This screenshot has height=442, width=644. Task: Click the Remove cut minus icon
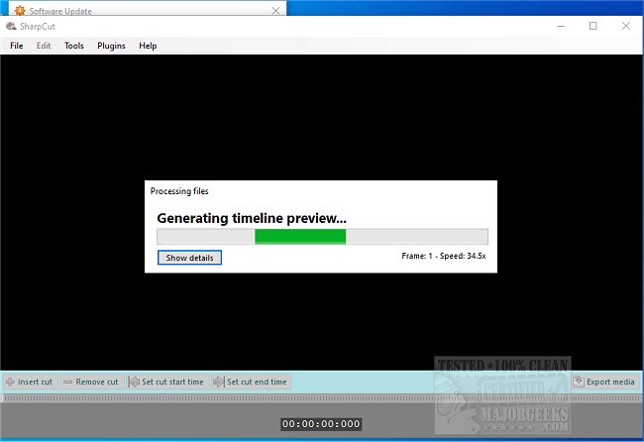coord(67,382)
